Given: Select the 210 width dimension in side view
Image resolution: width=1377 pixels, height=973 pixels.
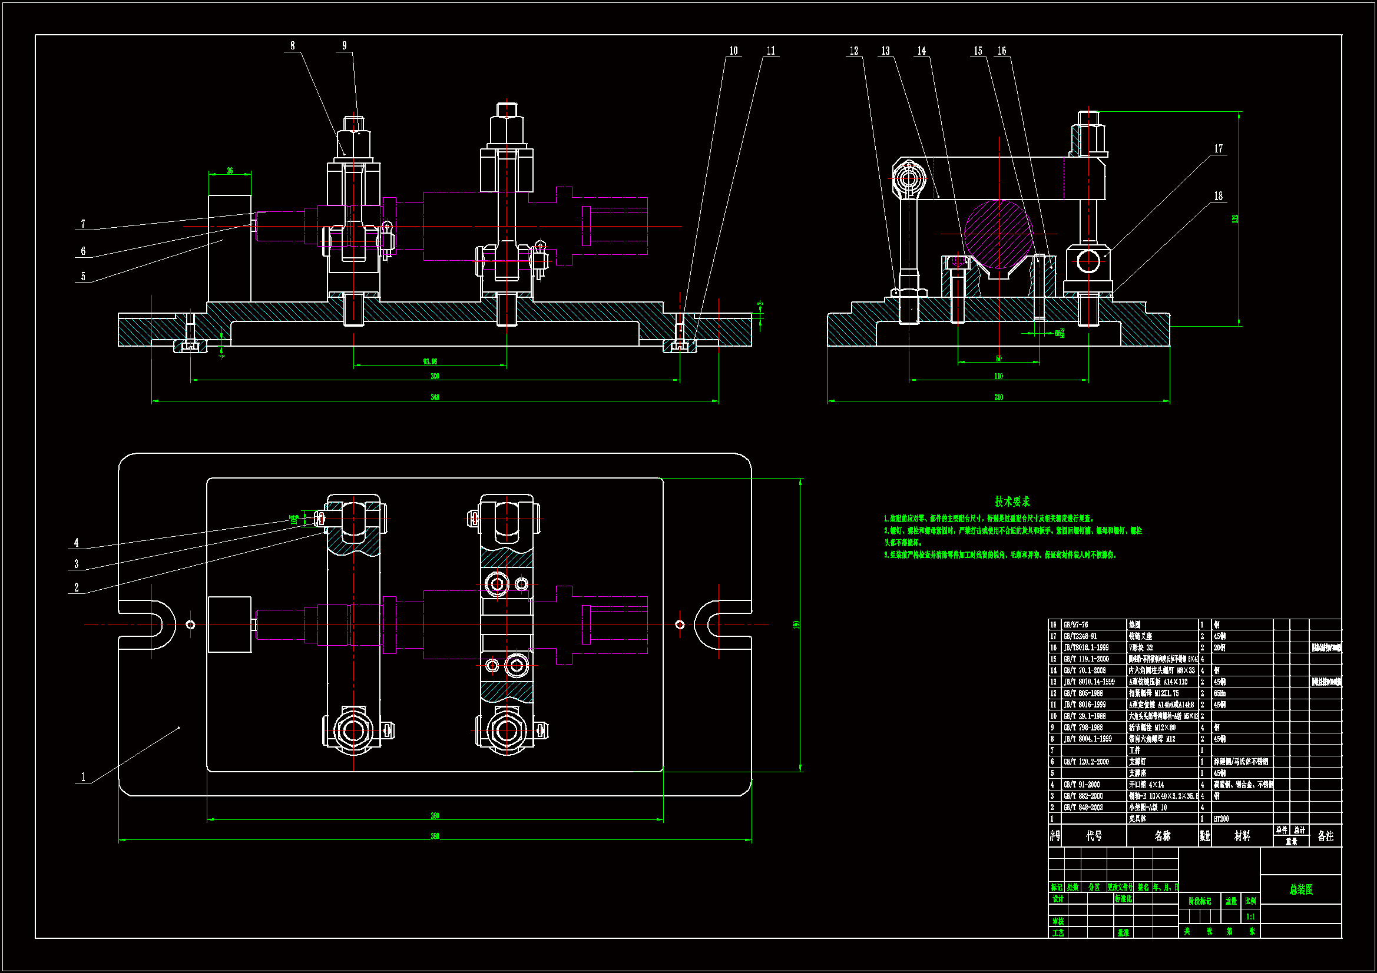Looking at the screenshot, I should (x=998, y=397).
